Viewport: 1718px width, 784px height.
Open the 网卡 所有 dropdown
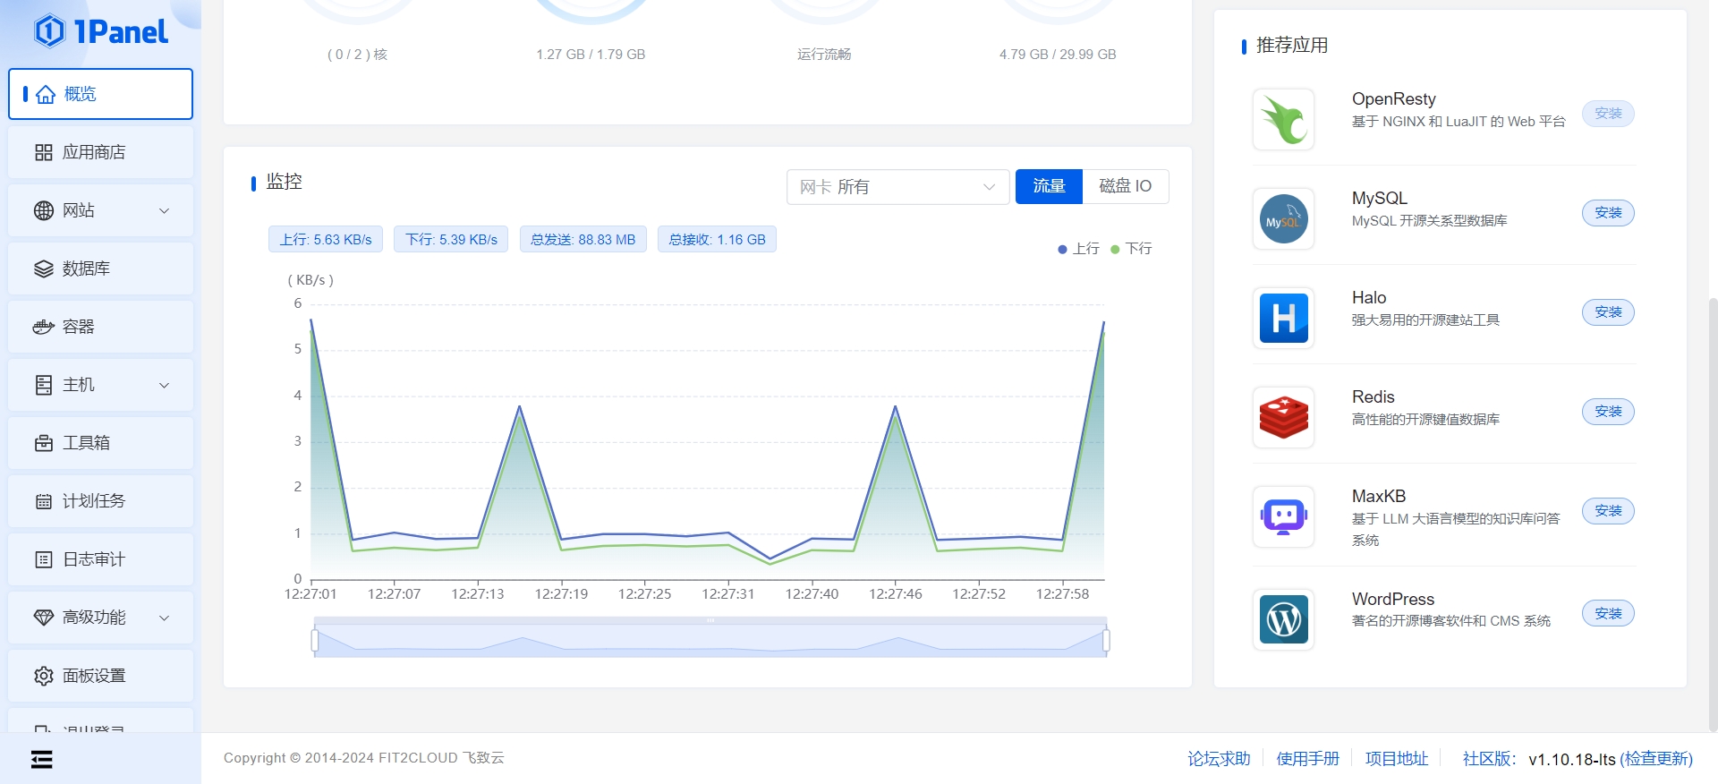[x=897, y=187]
